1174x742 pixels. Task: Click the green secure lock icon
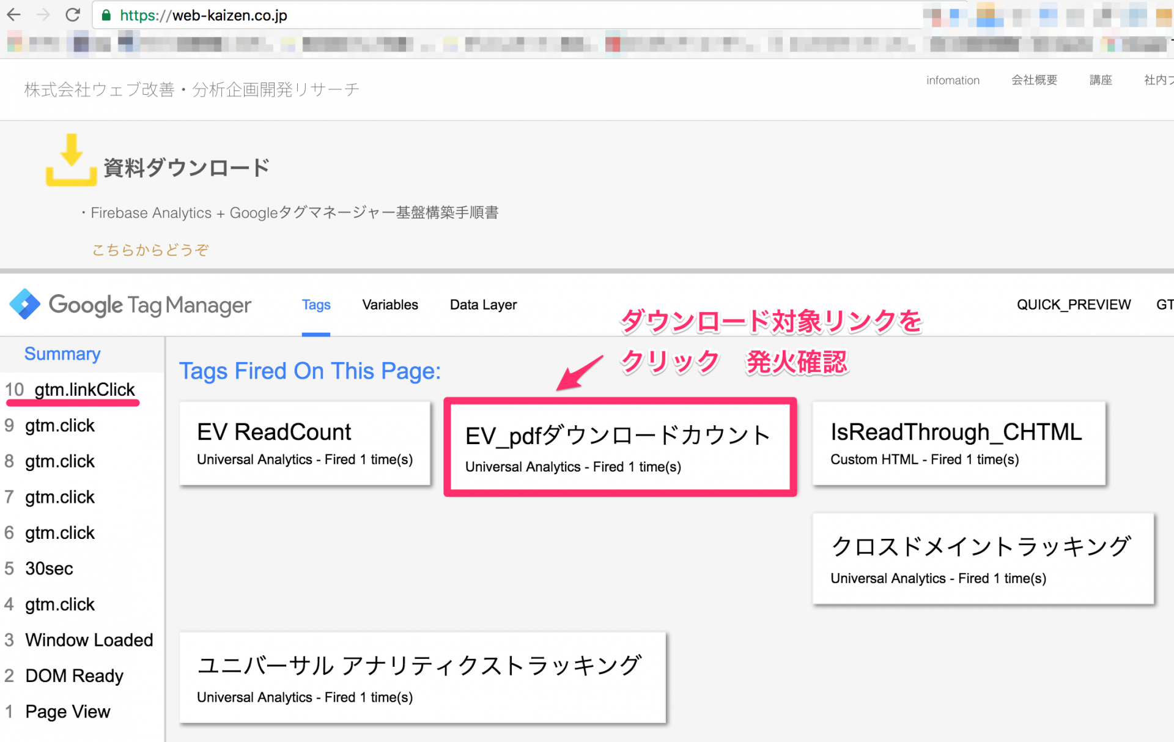(x=106, y=15)
